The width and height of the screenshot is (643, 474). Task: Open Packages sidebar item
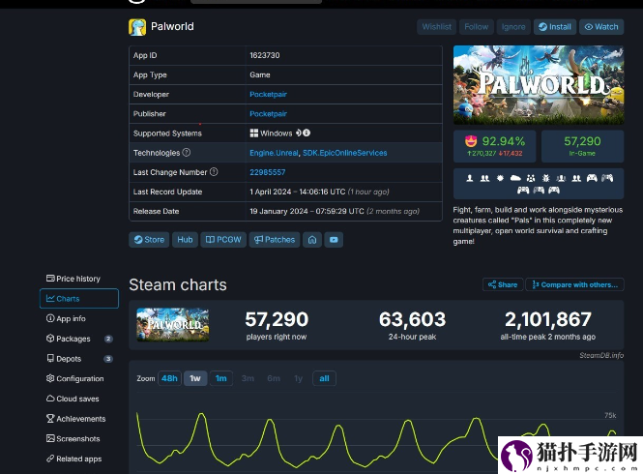(78, 339)
